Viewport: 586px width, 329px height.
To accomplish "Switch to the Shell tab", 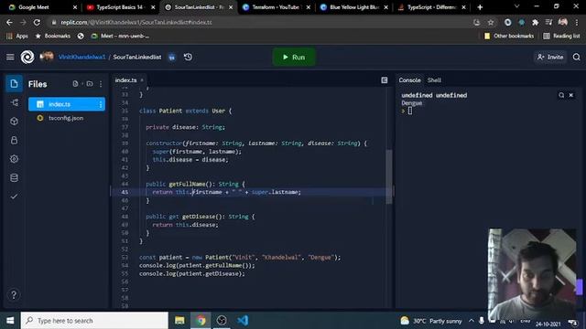I will (434, 80).
